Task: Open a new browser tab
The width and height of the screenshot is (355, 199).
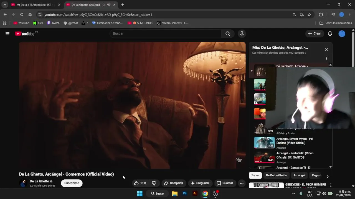Action: tap(123, 5)
